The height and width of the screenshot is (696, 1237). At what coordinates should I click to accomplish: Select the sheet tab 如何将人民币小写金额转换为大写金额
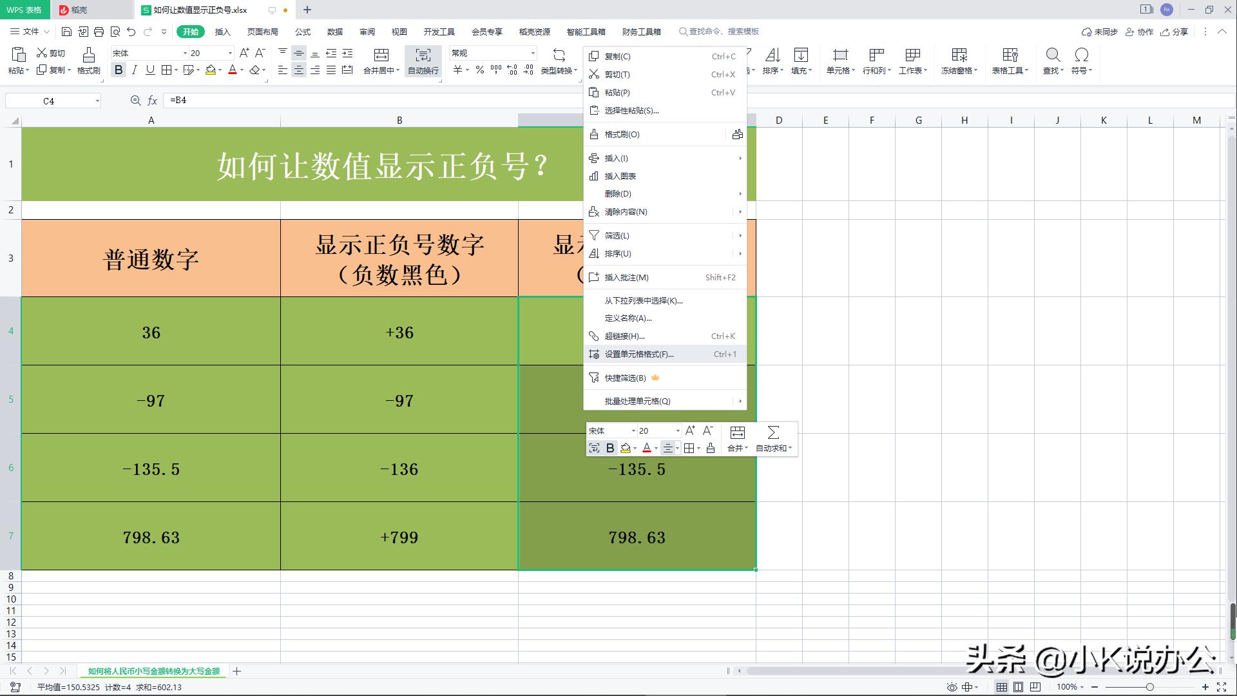(155, 671)
